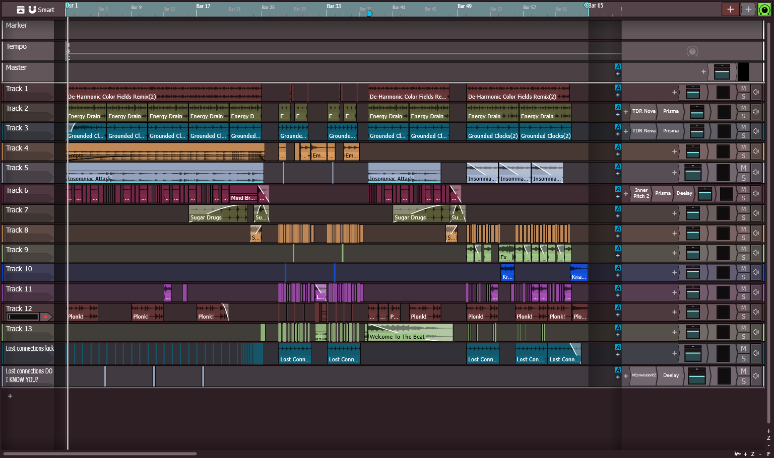
Task: Open the TDR Nova plugin on Track 2
Action: coord(643,111)
